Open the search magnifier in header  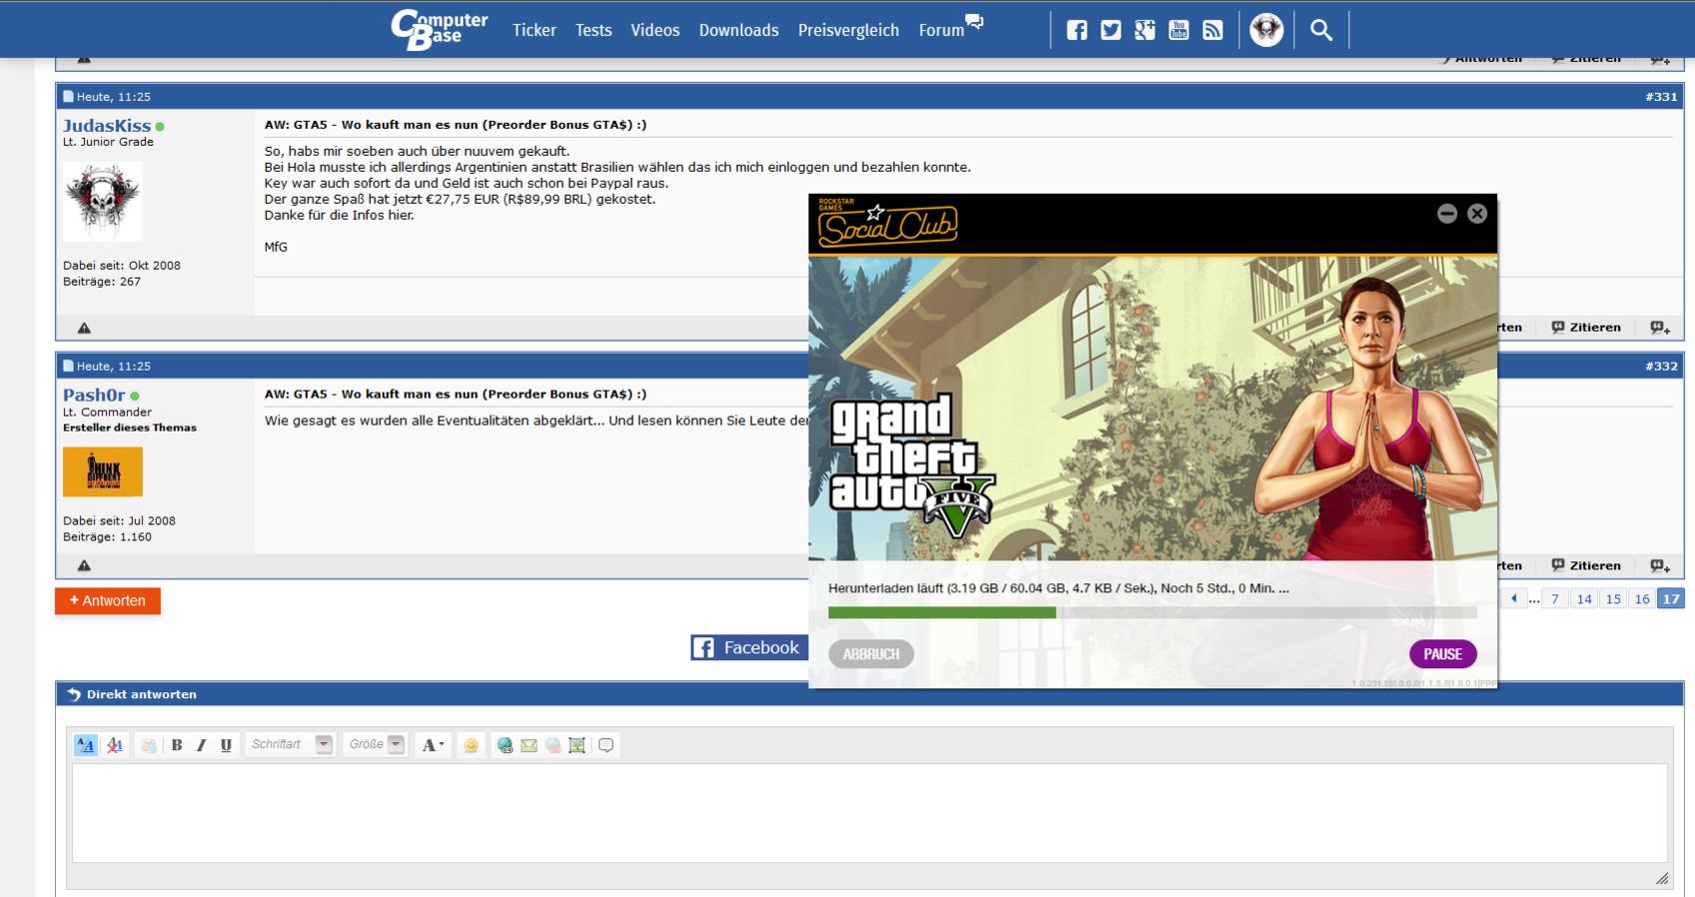[1321, 30]
